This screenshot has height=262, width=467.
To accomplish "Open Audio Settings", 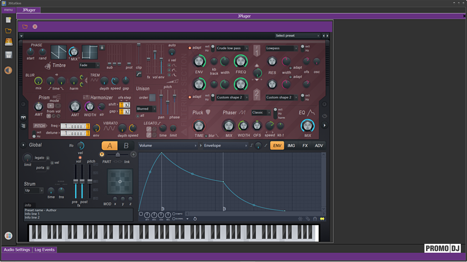I will [x=17, y=250].
